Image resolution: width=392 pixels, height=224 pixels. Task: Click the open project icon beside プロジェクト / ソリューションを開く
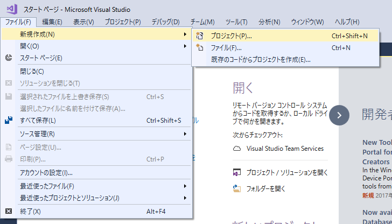237,172
